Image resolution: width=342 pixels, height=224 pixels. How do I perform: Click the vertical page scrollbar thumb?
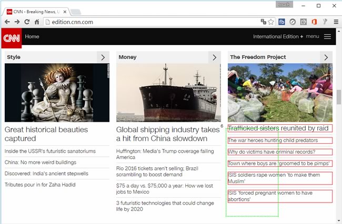tap(338, 97)
